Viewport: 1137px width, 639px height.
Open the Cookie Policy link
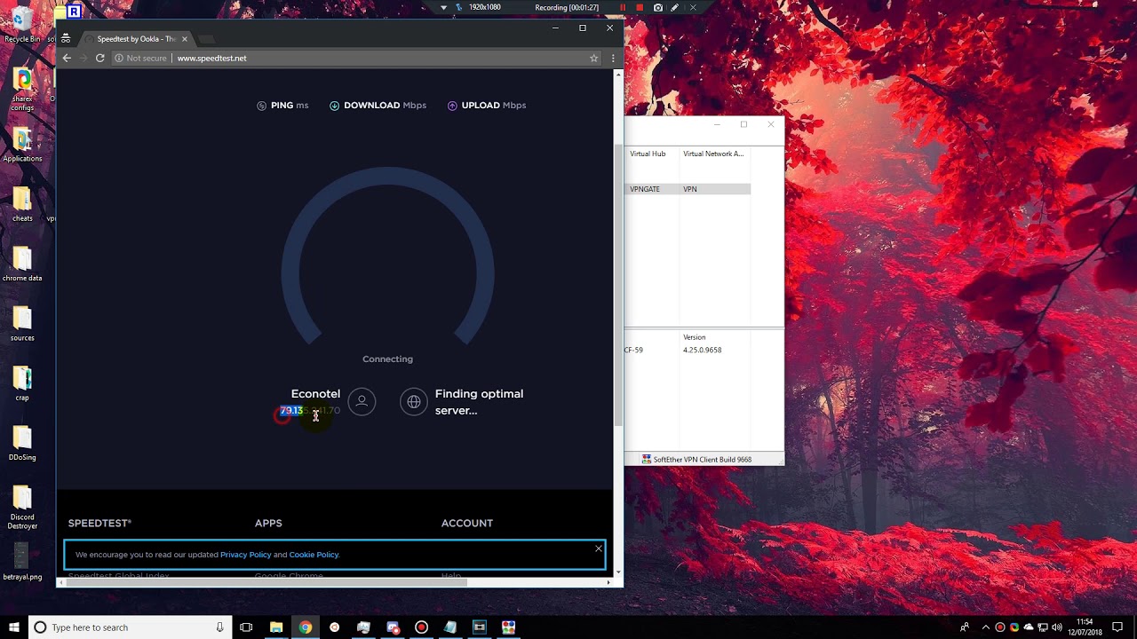(314, 555)
